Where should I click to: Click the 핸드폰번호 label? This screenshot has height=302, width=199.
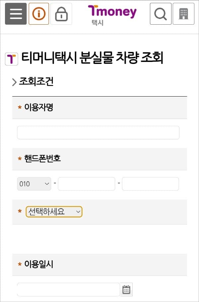[x=42, y=158]
